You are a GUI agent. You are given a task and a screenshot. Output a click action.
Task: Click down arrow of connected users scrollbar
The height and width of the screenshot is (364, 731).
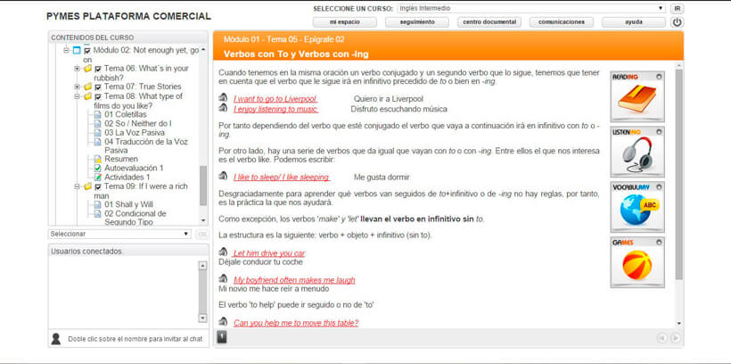pyautogui.click(x=202, y=318)
